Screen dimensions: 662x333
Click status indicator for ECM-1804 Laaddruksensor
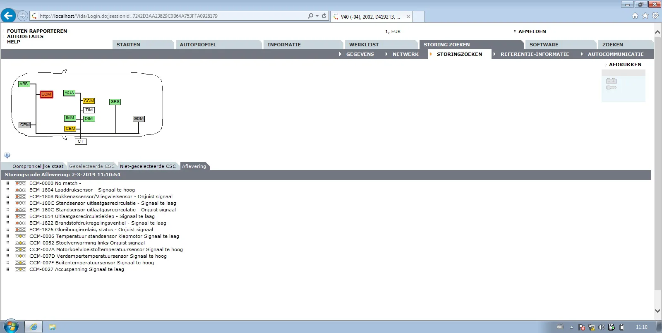20,190
